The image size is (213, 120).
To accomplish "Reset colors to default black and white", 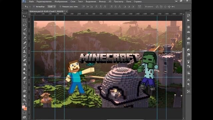I will (x=23, y=104).
